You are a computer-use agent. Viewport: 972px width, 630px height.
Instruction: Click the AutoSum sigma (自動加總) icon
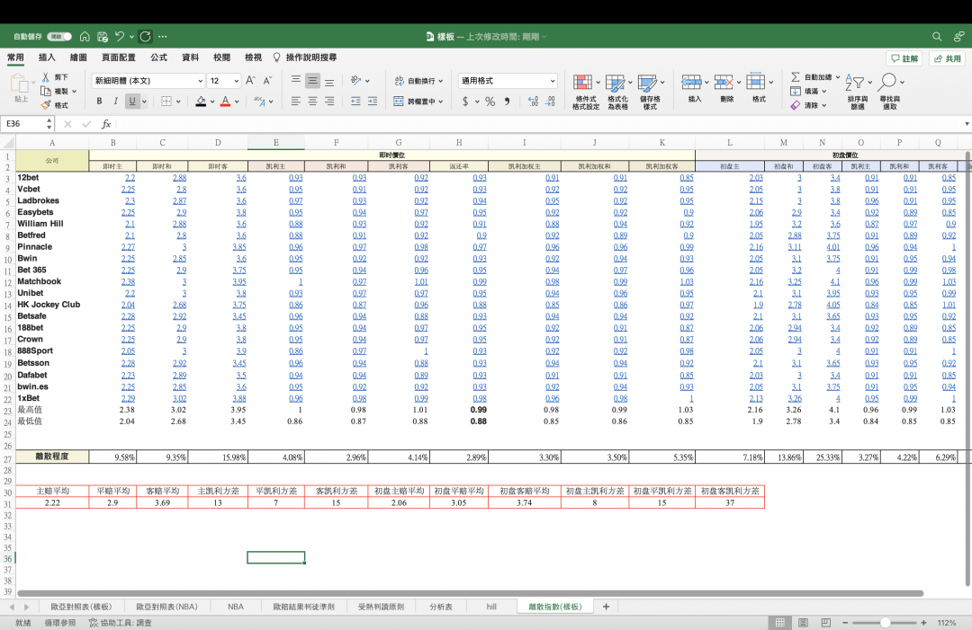(x=796, y=76)
